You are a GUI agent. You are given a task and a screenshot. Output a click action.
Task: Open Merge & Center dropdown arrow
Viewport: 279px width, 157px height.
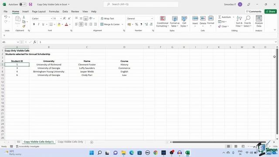click(122, 24)
